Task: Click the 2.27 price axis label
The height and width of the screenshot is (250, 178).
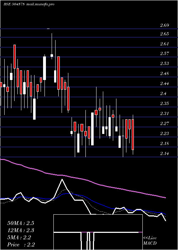Action: coord(164,124)
